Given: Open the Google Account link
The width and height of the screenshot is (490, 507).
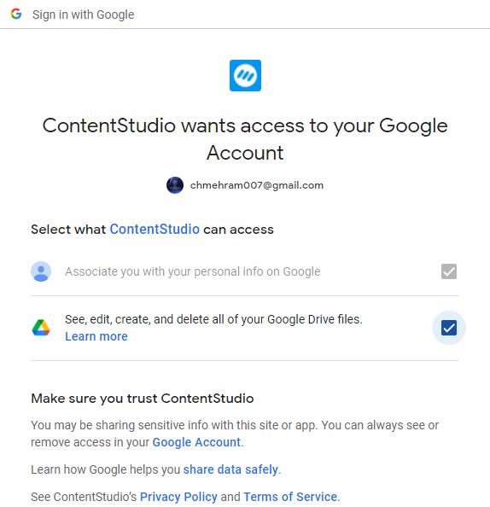Looking at the screenshot, I should click(196, 442).
